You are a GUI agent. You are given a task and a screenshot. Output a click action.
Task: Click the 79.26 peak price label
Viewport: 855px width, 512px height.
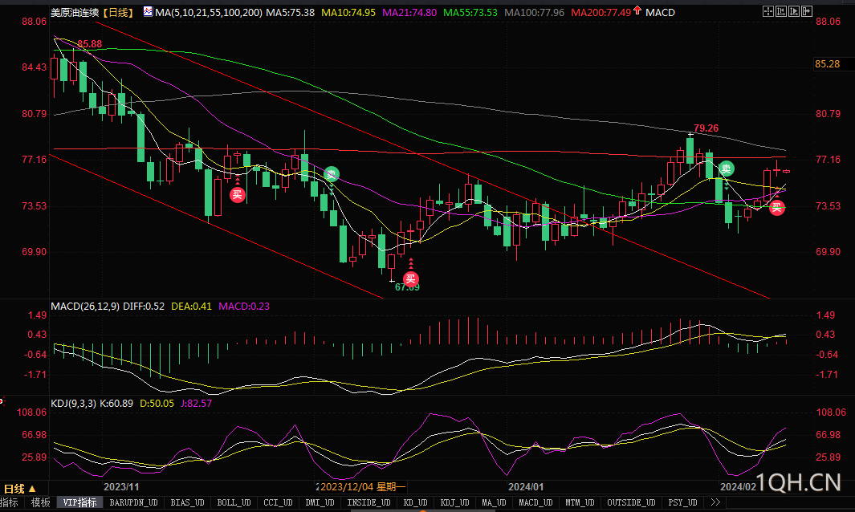pos(706,128)
